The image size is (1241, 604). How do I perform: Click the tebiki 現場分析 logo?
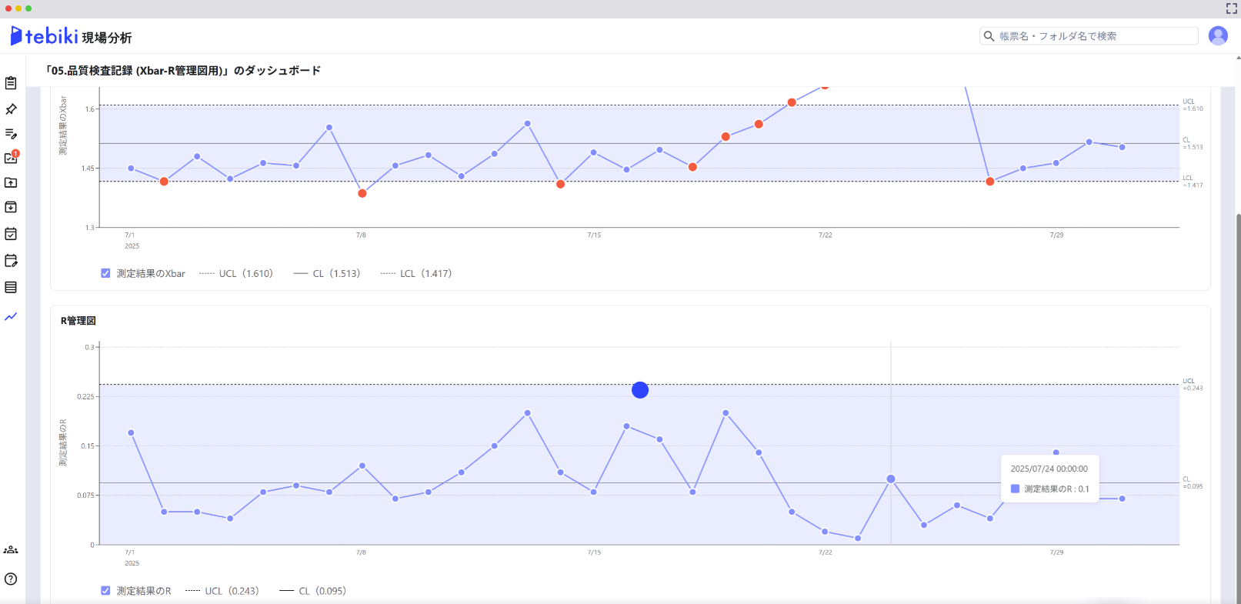coord(71,37)
